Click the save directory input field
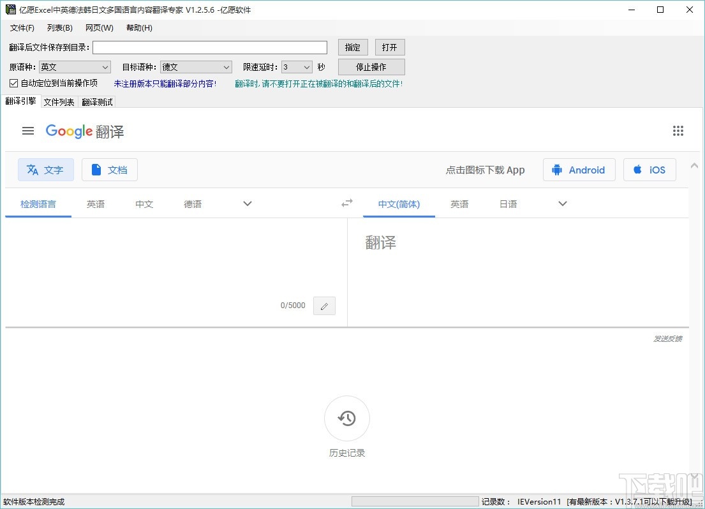This screenshot has width=705, height=509. [x=209, y=47]
